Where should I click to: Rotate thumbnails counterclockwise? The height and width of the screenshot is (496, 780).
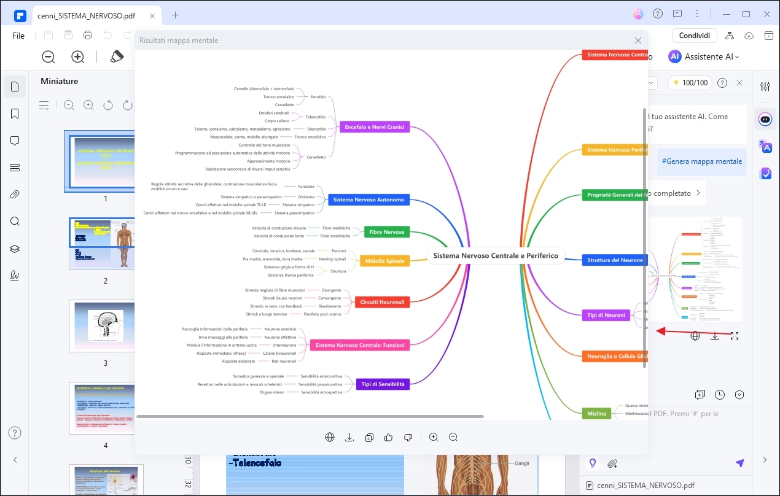pos(108,106)
